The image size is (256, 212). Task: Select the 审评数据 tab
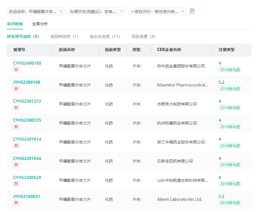coord(15,24)
